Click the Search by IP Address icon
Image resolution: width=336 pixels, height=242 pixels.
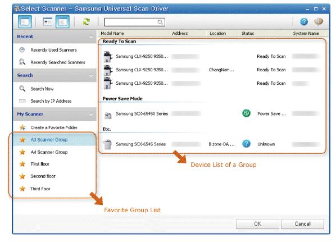click(x=22, y=101)
